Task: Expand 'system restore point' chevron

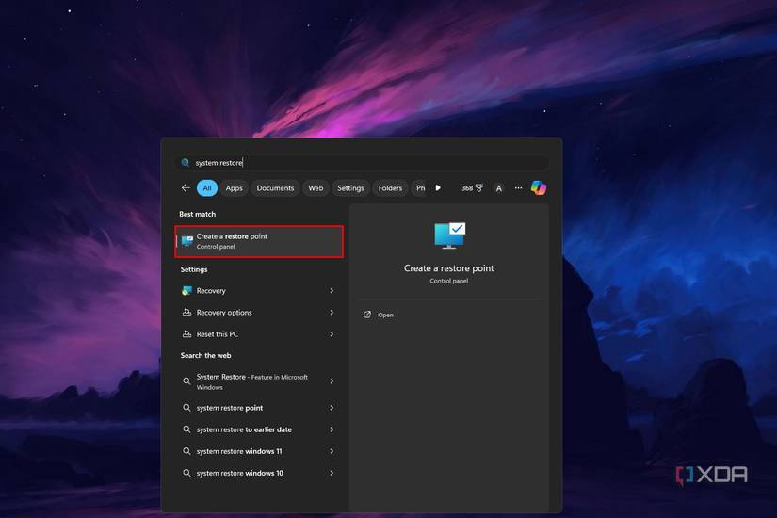Action: 332,408
